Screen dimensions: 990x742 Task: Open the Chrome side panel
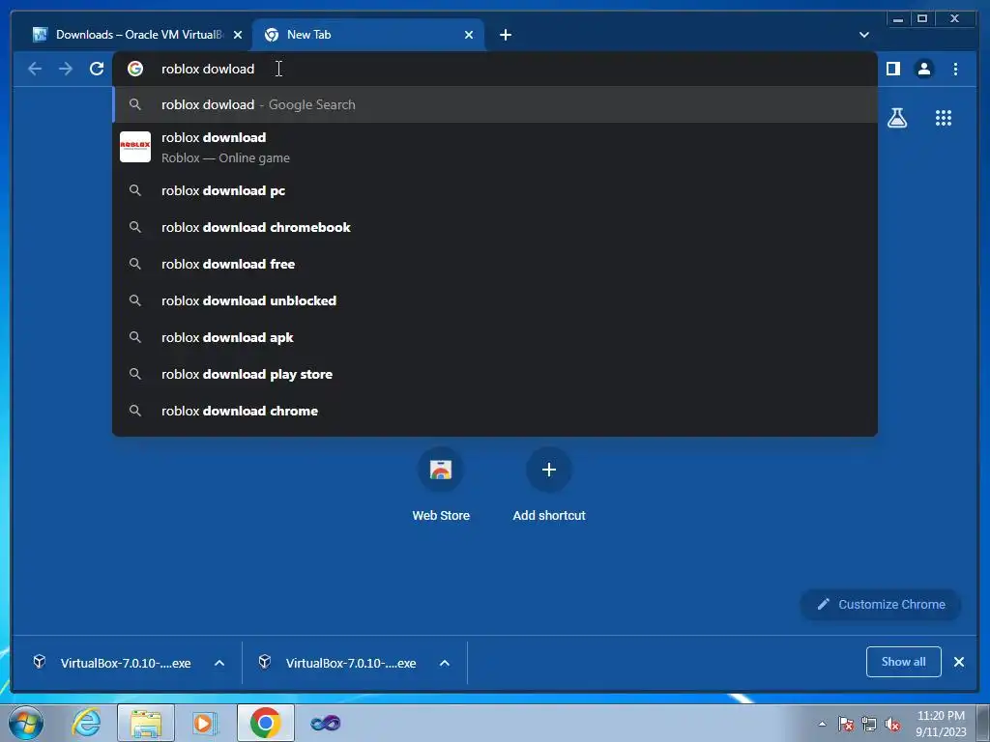(x=892, y=69)
